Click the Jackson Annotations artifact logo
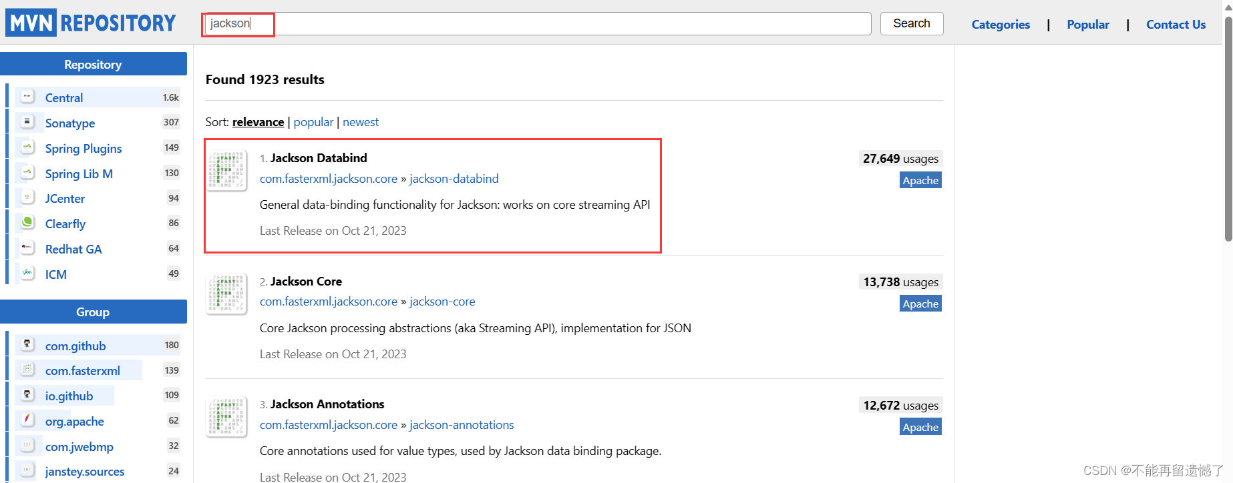The height and width of the screenshot is (483, 1233). point(227,418)
